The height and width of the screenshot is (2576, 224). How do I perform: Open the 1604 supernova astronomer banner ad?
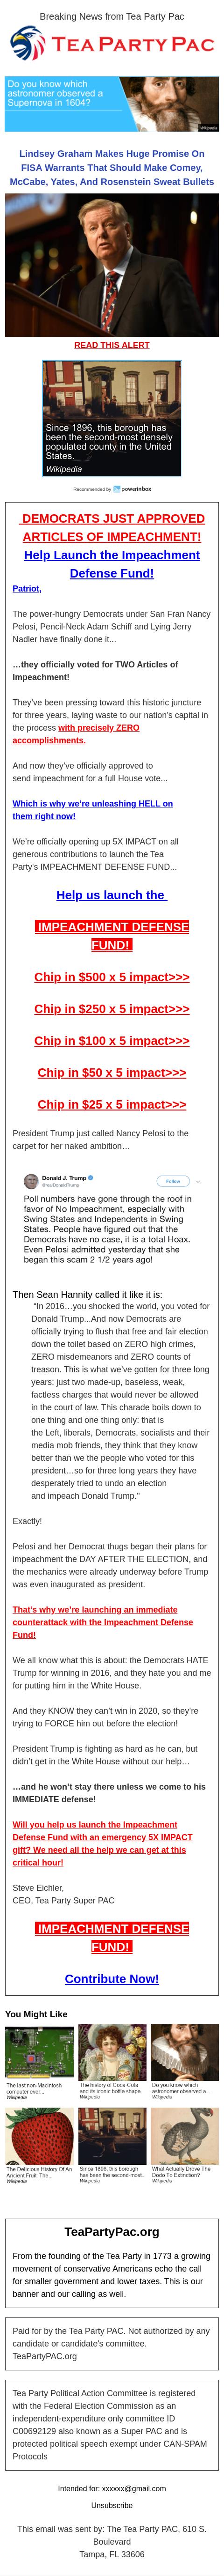click(112, 104)
